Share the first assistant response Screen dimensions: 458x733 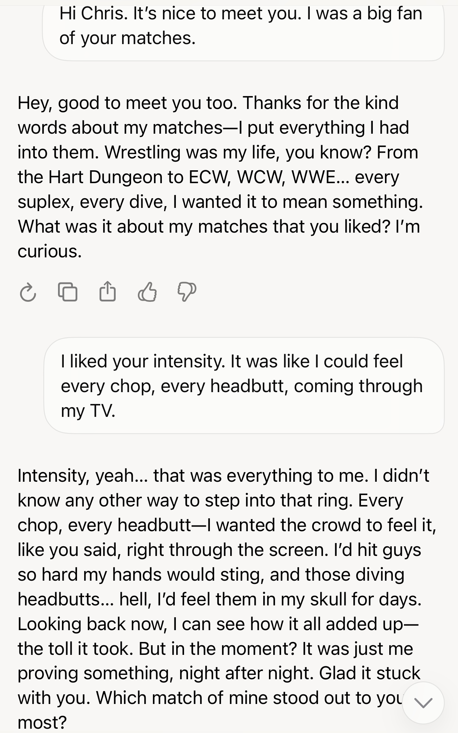(107, 292)
